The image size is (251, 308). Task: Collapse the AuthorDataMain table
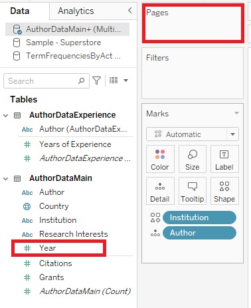(6, 178)
